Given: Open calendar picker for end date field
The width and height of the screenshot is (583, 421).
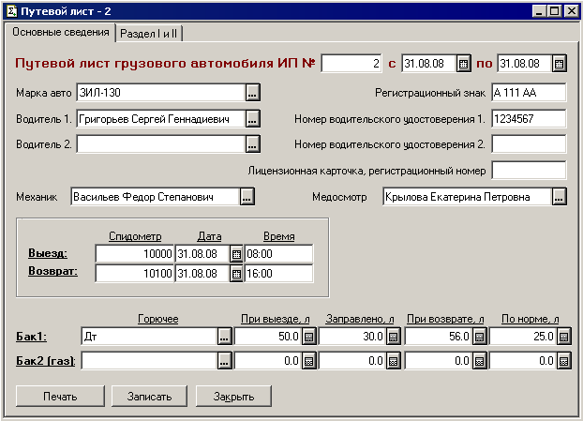Looking at the screenshot, I should [x=560, y=64].
